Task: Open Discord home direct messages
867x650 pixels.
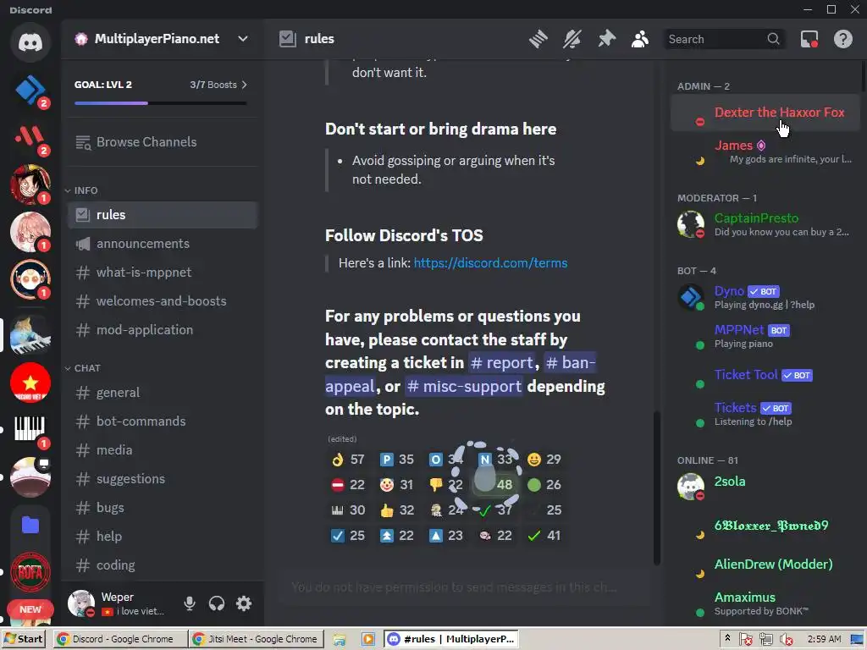Action: pos(30,42)
